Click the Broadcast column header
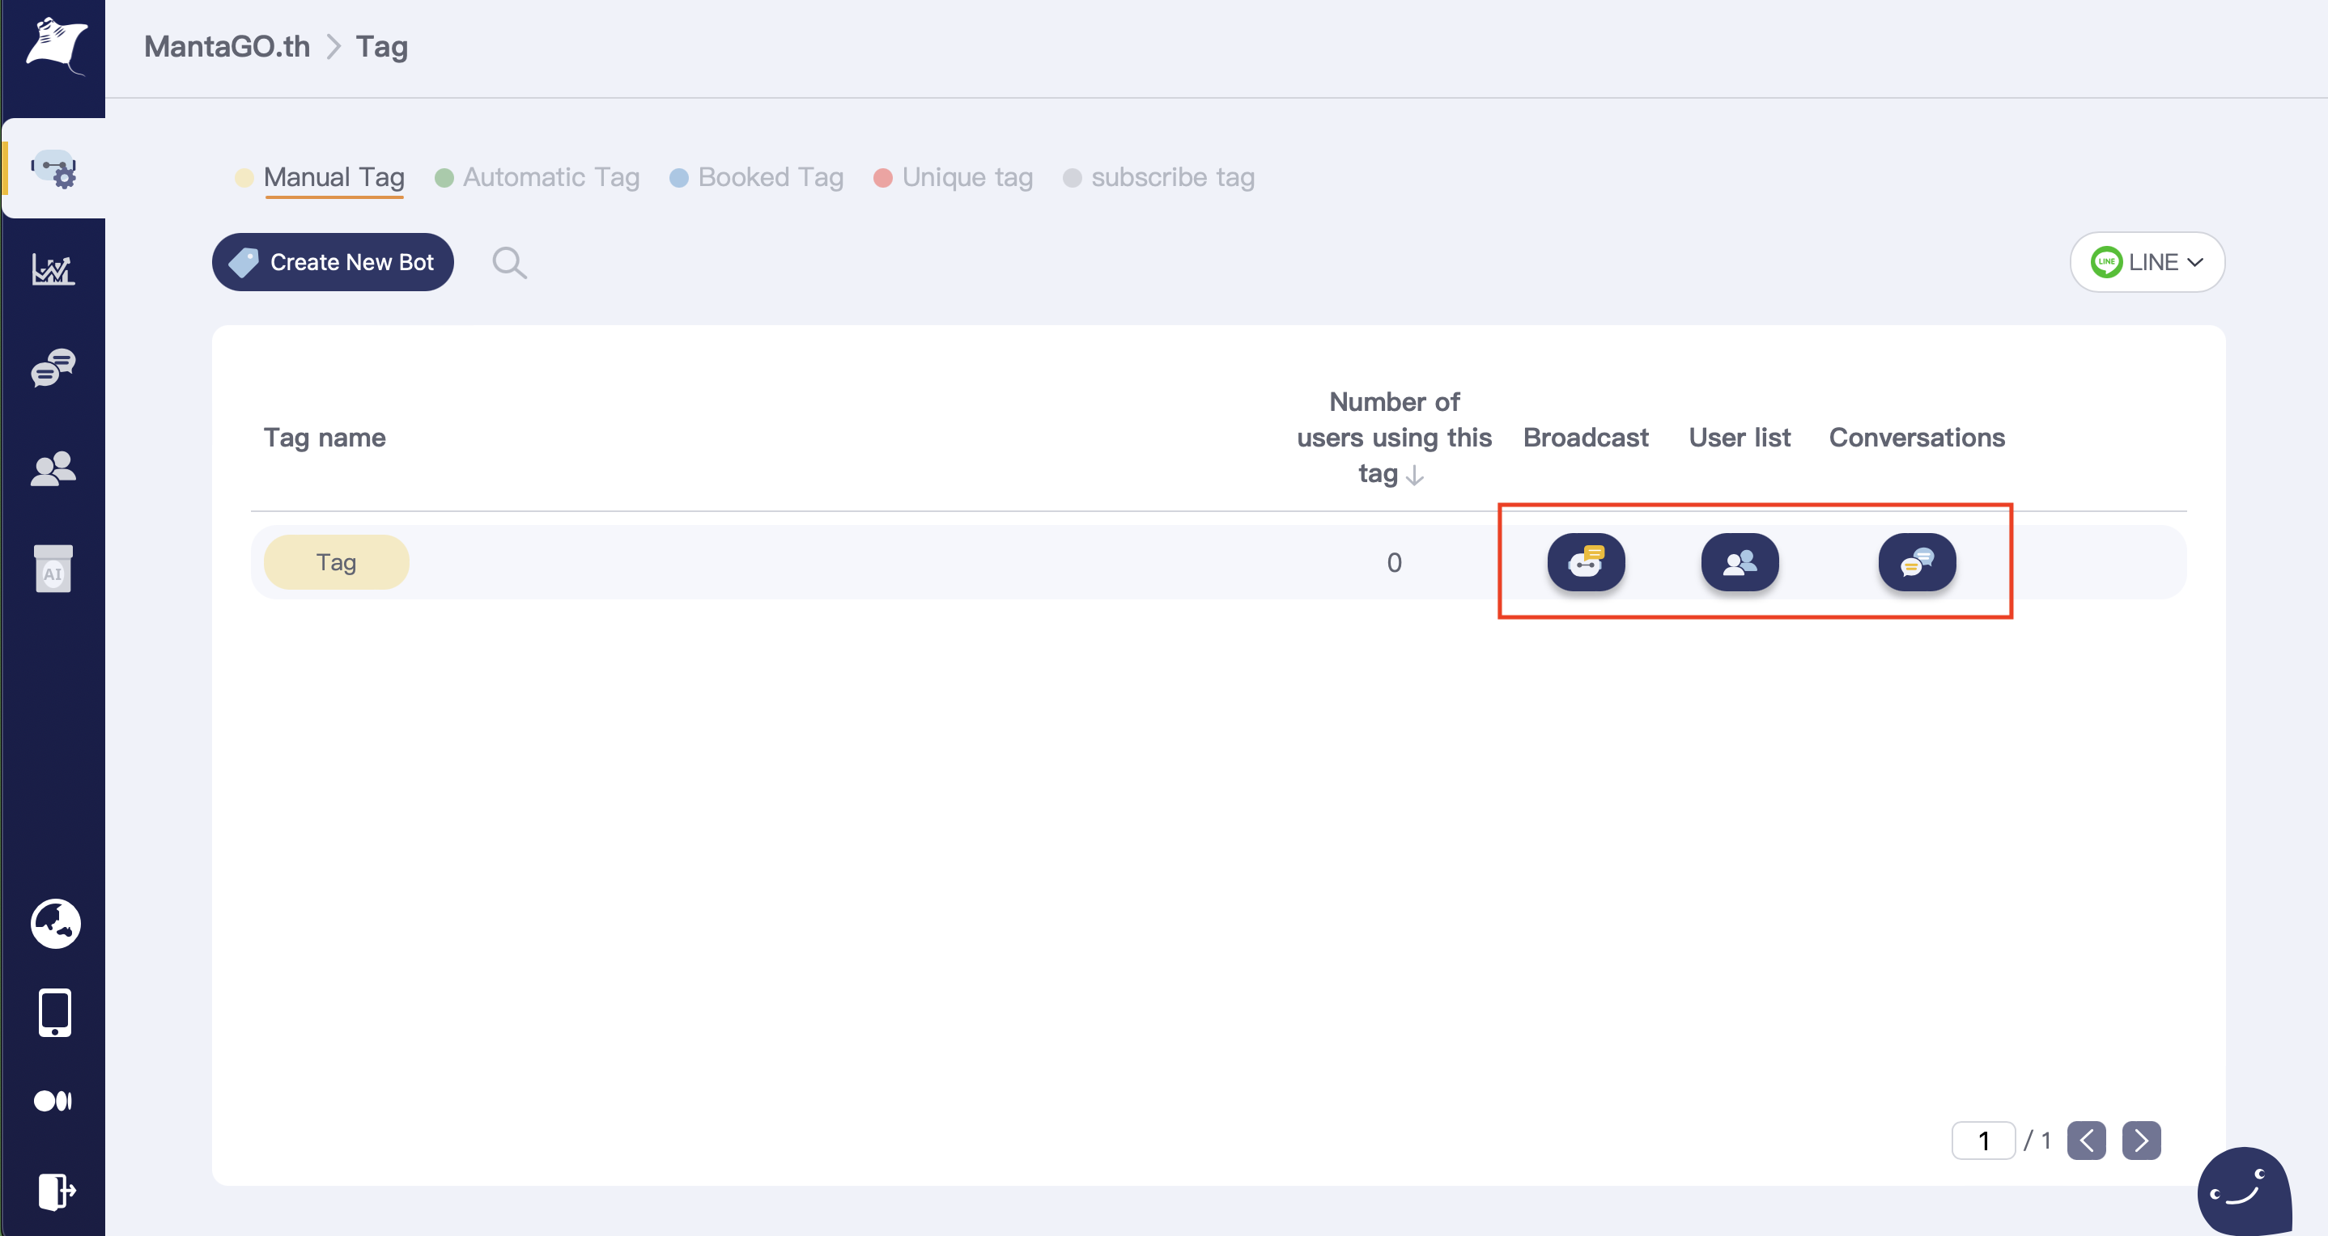Screen dimensions: 2328x1236 tap(1585, 437)
